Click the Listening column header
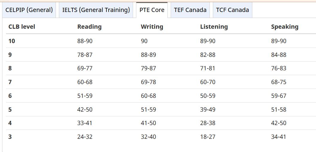This screenshot has height=152, width=316. (214, 27)
